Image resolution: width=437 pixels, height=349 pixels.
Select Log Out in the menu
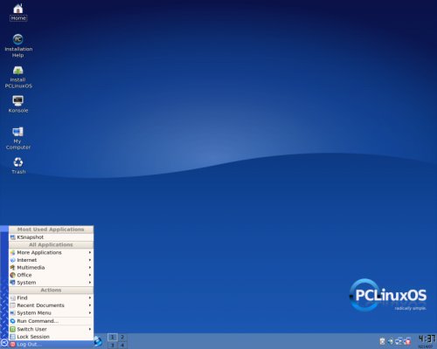(51, 345)
